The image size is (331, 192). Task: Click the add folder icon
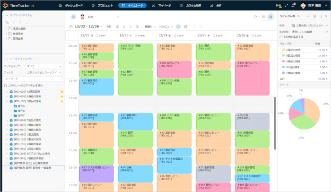pyautogui.click(x=8, y=23)
